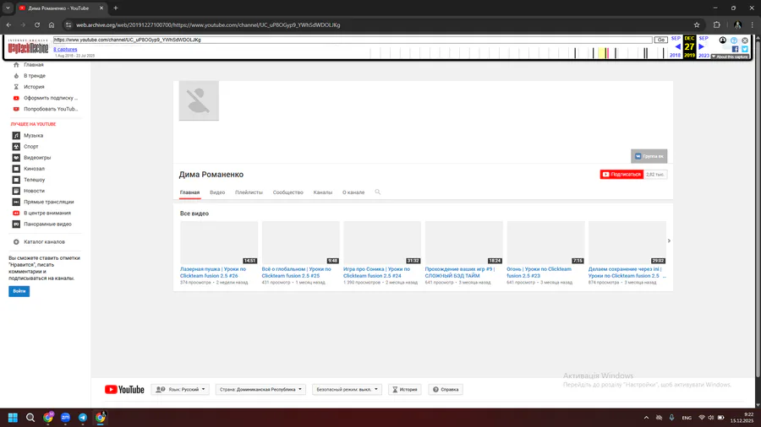Click the Справка footer button
Viewport: 761px width, 427px height.
pos(446,389)
